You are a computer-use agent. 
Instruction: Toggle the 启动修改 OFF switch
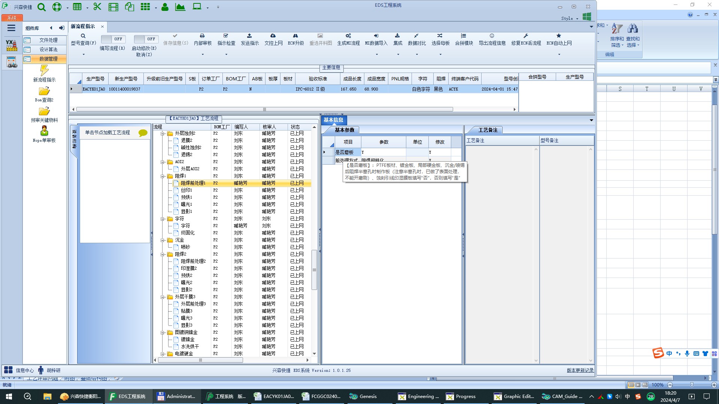(x=146, y=39)
